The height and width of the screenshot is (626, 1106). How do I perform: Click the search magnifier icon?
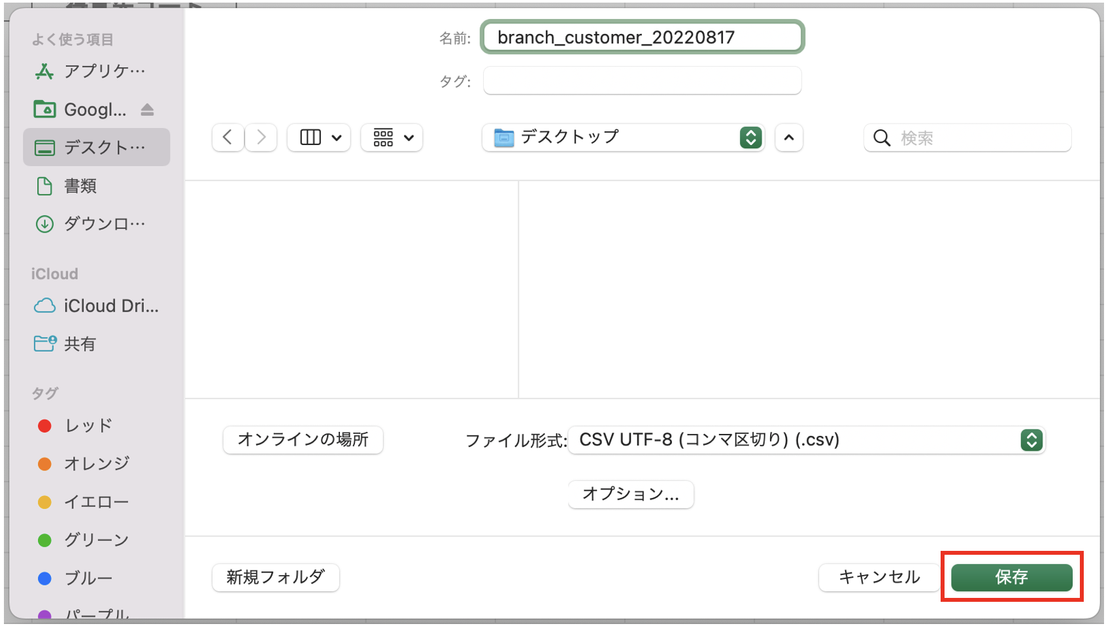click(882, 138)
